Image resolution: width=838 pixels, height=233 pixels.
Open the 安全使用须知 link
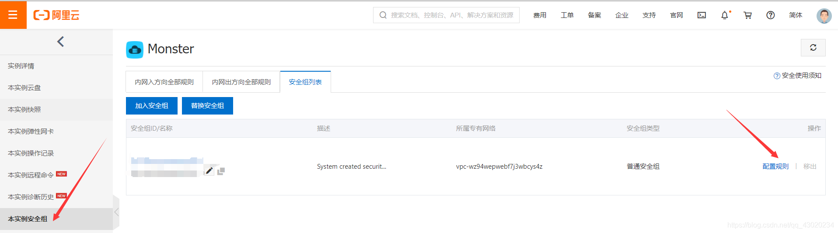pyautogui.click(x=798, y=76)
